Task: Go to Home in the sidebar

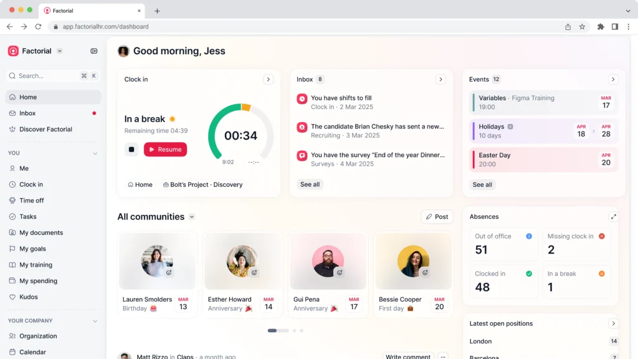Action: pos(54,97)
